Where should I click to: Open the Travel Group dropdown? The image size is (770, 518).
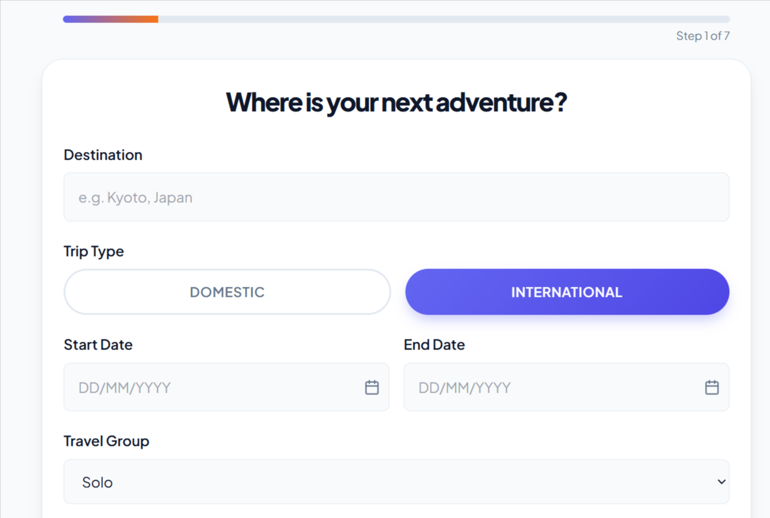click(x=396, y=482)
